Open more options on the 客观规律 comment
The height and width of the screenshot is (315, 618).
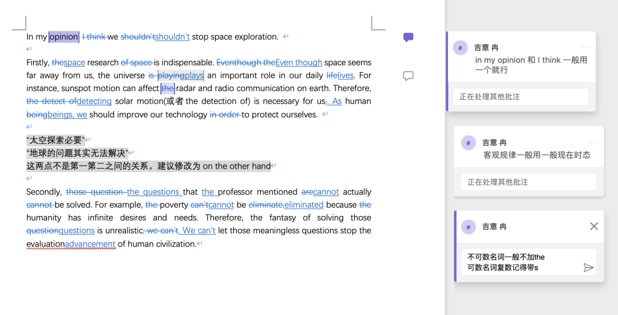tap(594, 142)
